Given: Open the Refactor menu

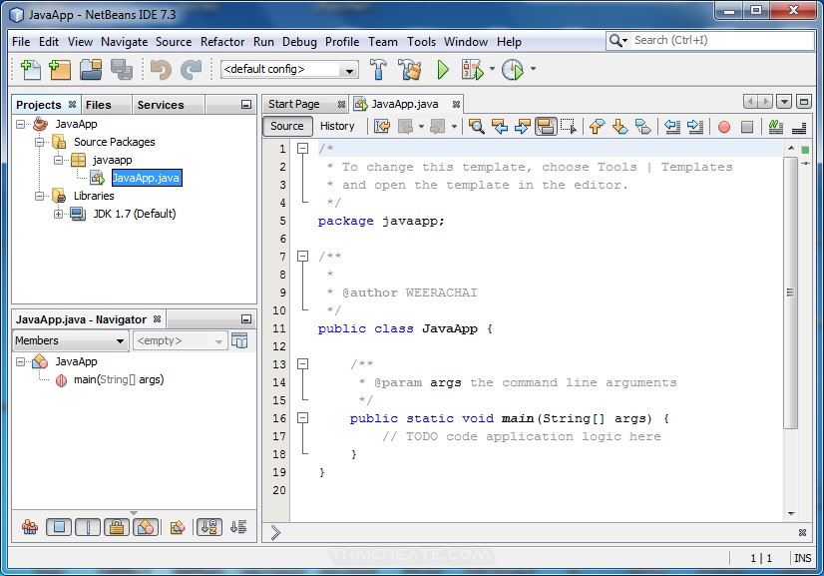Looking at the screenshot, I should (x=221, y=42).
